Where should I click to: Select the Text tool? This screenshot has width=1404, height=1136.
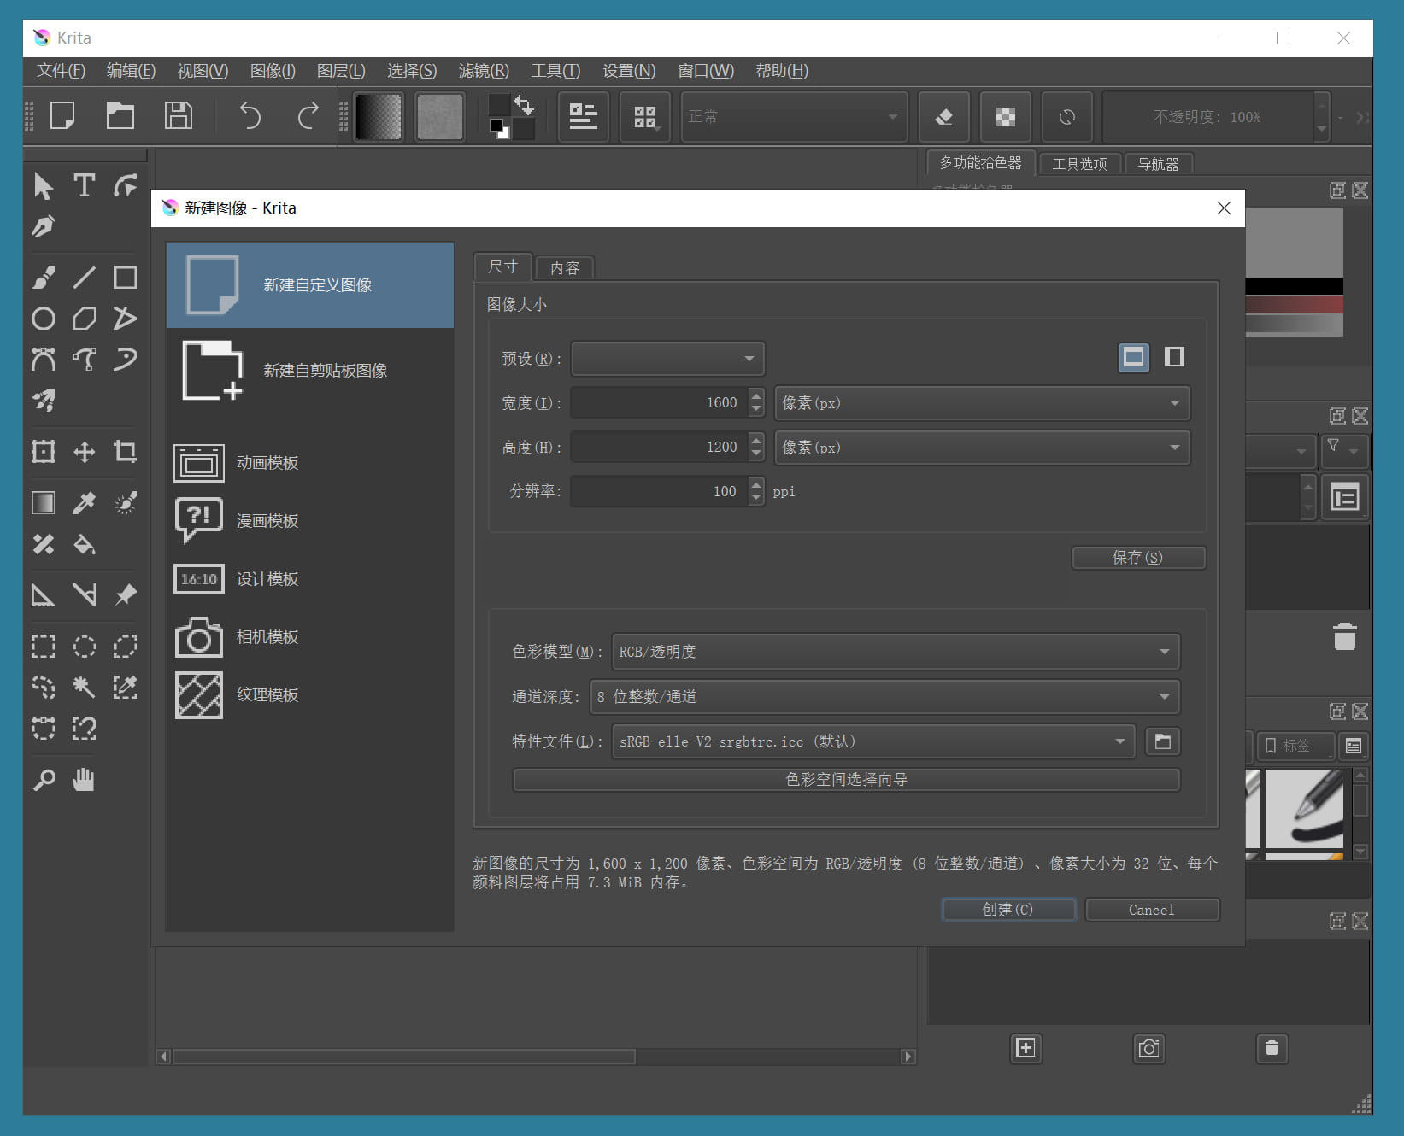[84, 186]
